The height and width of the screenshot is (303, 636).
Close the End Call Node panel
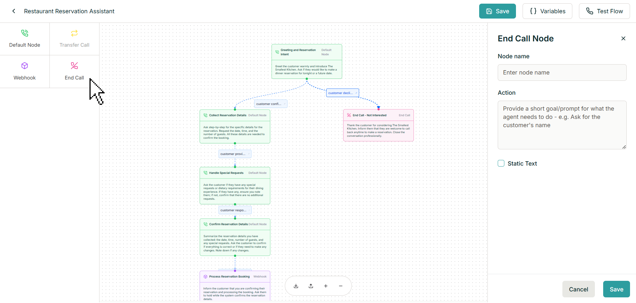click(623, 38)
